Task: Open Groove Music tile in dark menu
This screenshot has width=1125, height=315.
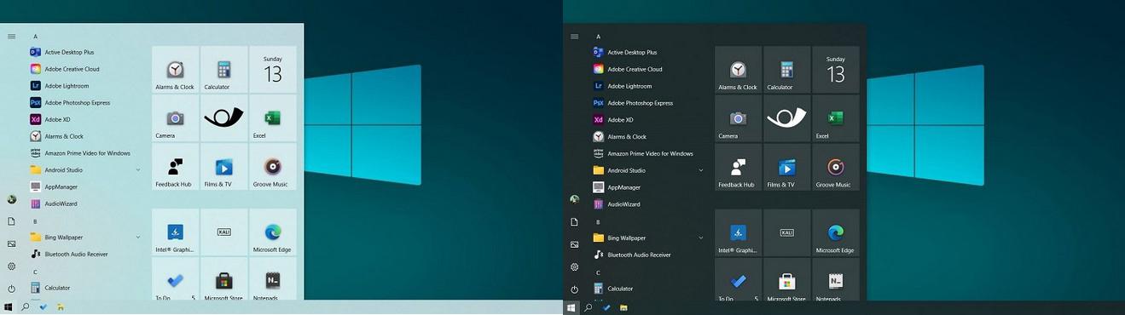Action: click(836, 167)
